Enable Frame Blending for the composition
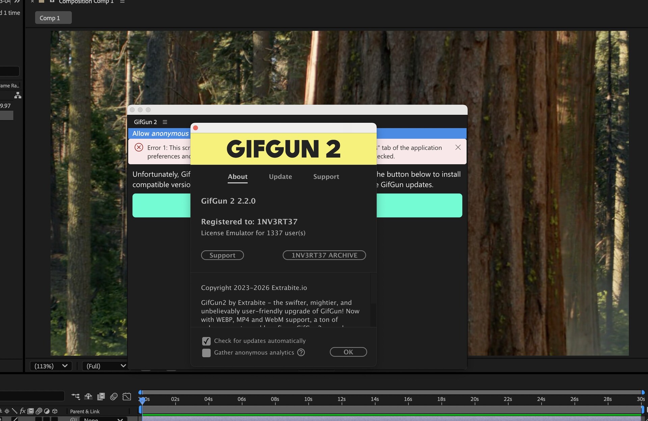The width and height of the screenshot is (648, 421). tap(101, 396)
